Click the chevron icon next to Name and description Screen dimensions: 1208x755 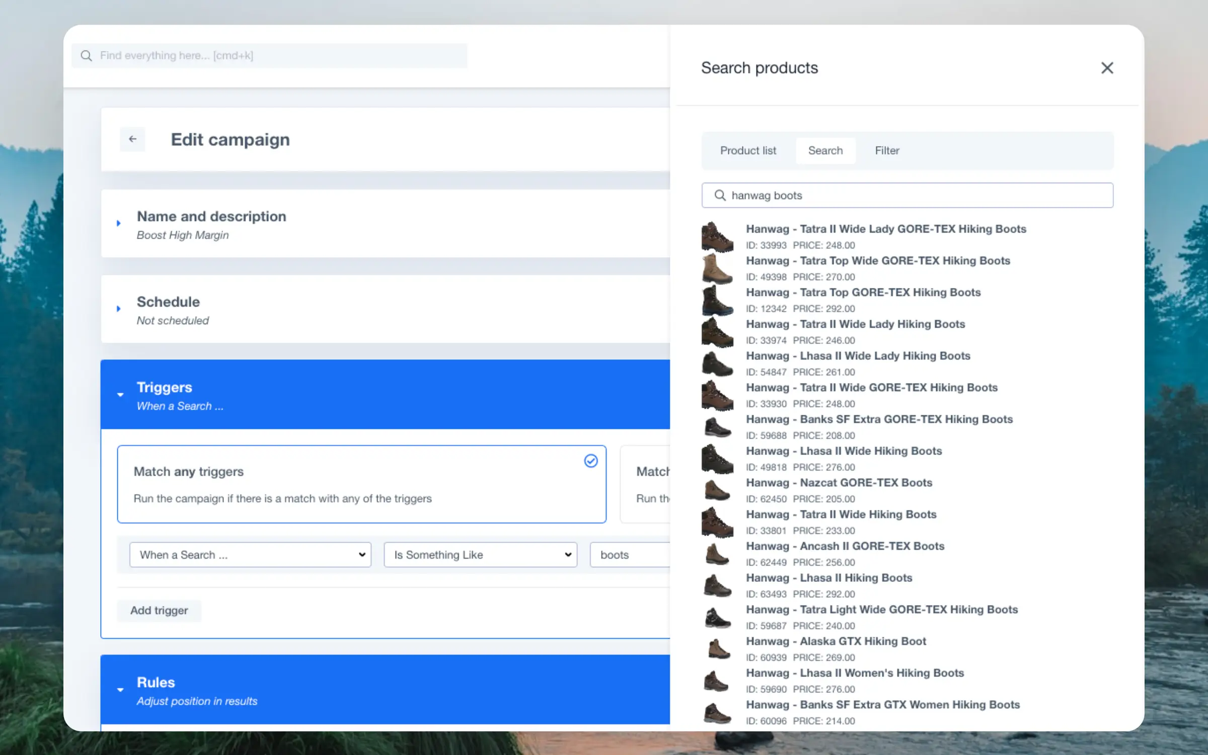pyautogui.click(x=117, y=223)
